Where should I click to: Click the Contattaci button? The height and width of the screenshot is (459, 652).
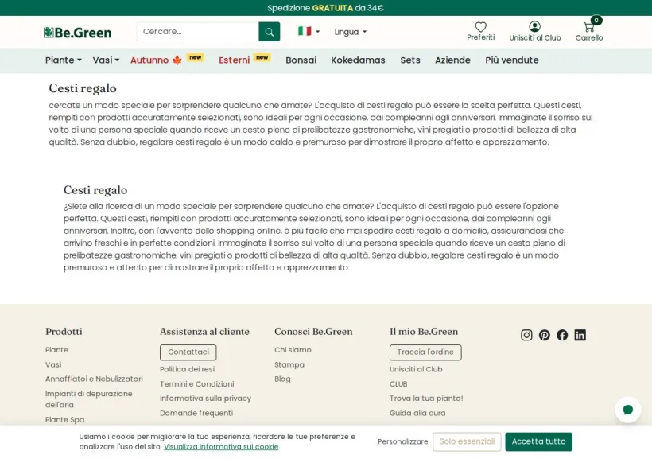click(188, 352)
